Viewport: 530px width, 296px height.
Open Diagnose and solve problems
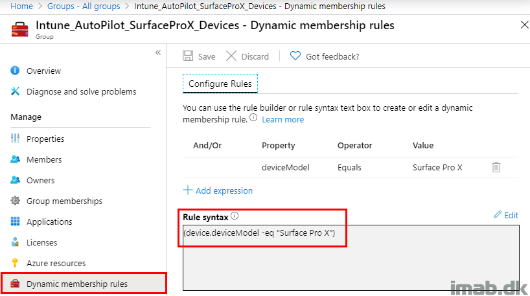(x=81, y=91)
